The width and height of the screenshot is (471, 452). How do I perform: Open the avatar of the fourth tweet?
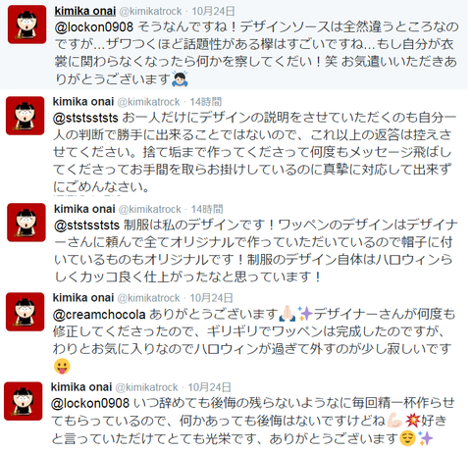tap(25, 312)
